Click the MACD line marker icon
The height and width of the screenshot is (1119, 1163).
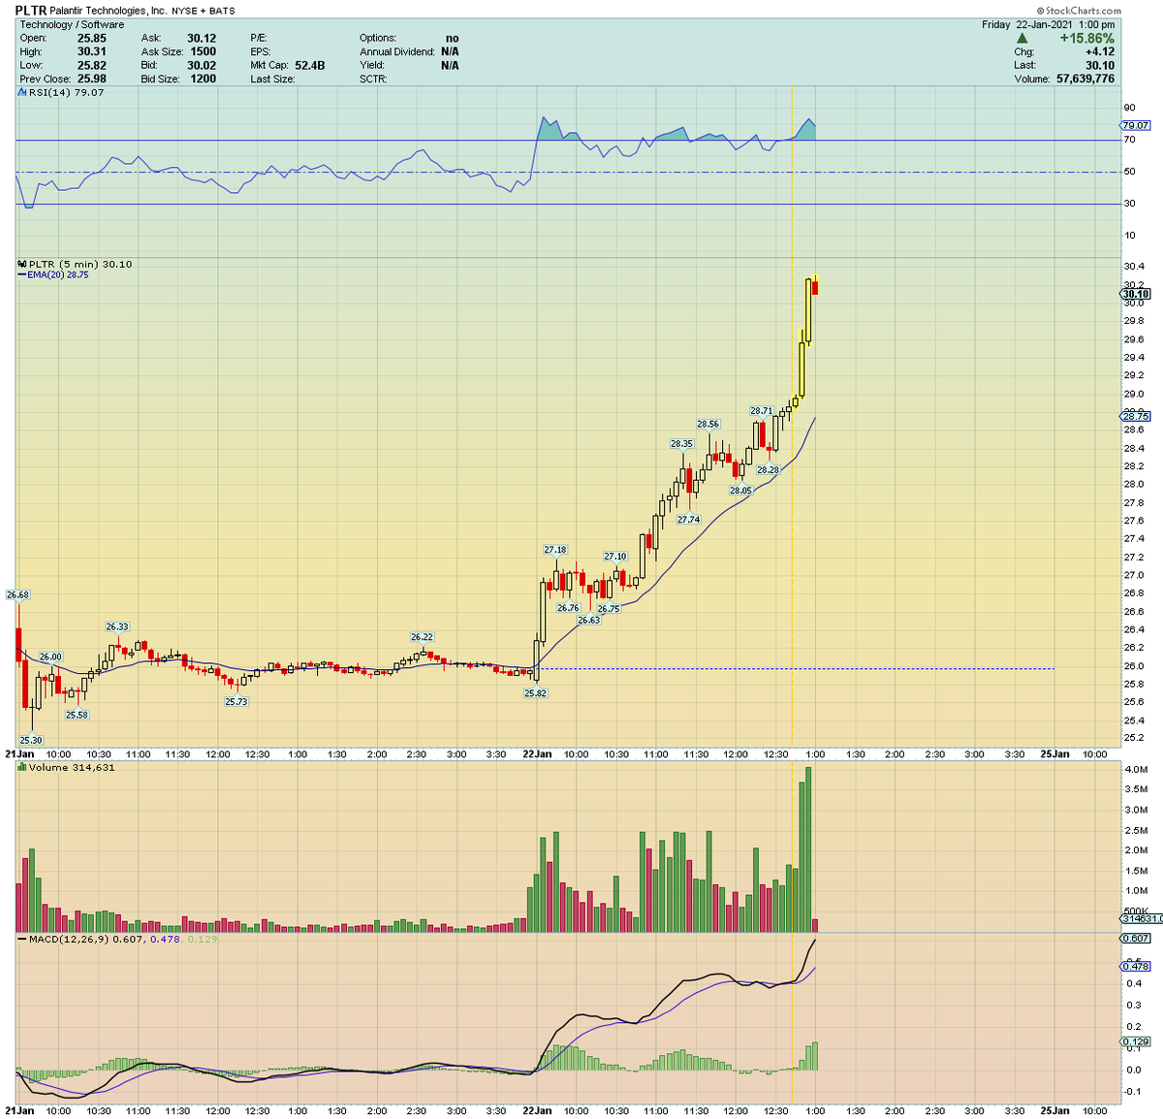click(x=22, y=940)
